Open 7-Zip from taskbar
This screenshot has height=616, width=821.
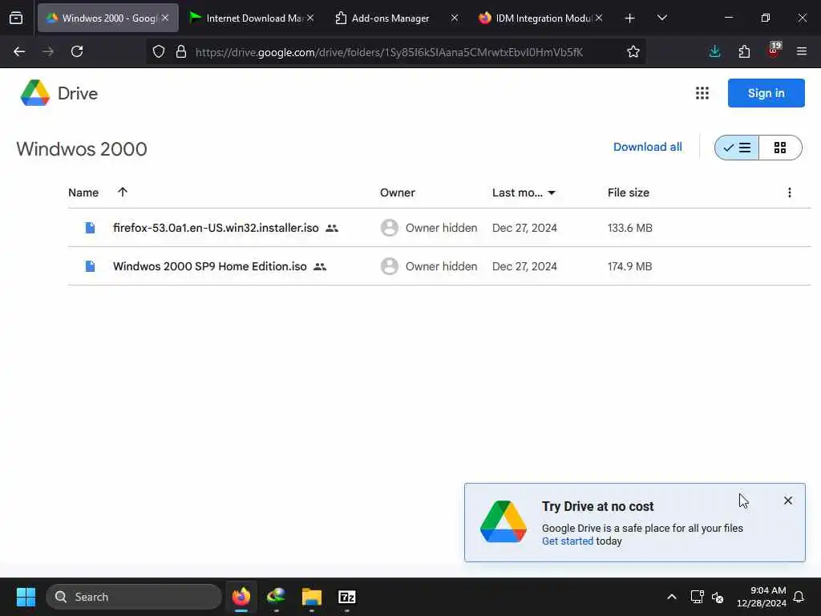pos(346,597)
